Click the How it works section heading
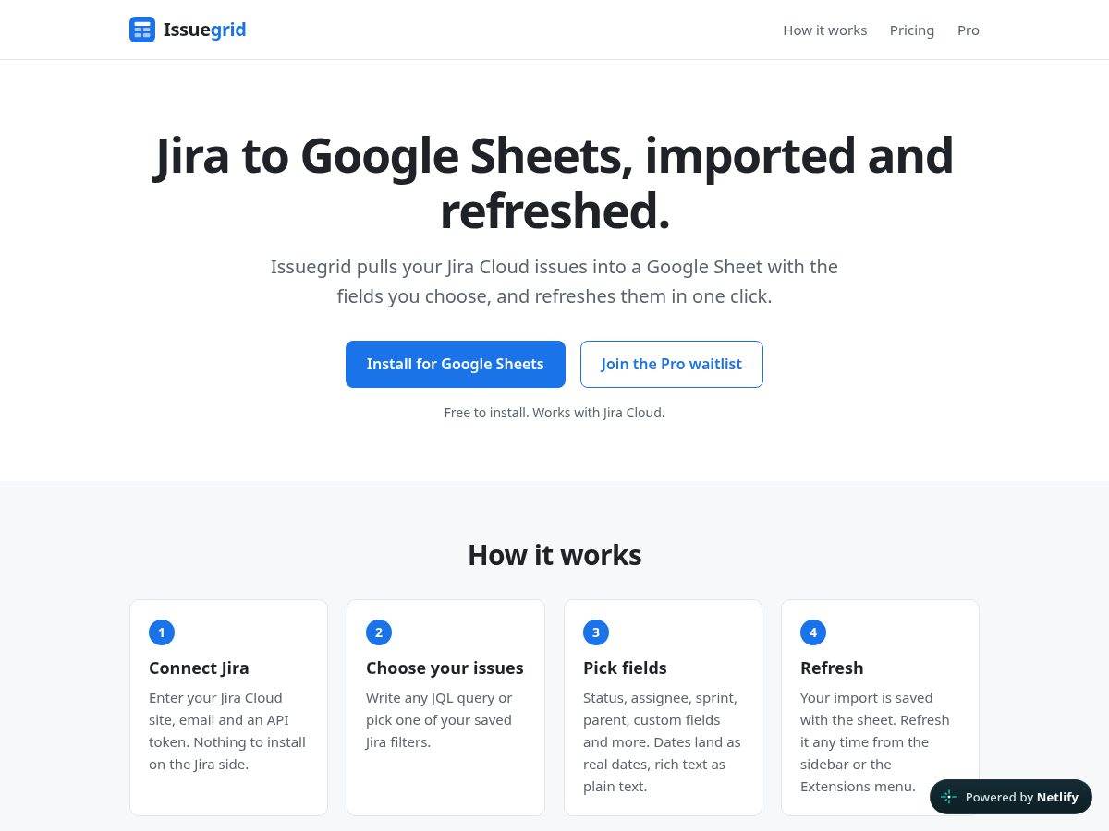Viewport: 1109px width, 831px height. pos(554,555)
